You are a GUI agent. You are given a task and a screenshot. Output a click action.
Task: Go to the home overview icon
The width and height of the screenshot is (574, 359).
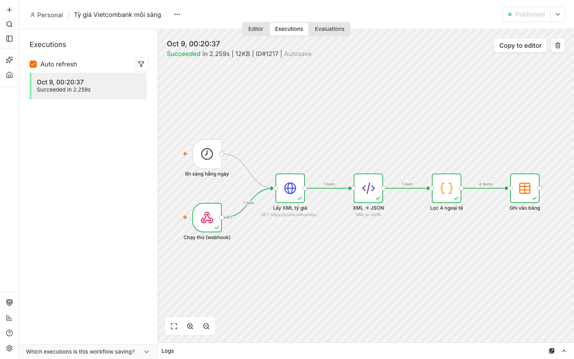click(x=9, y=75)
